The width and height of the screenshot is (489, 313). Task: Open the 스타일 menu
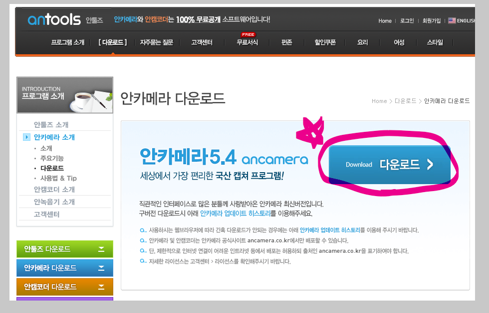(435, 42)
